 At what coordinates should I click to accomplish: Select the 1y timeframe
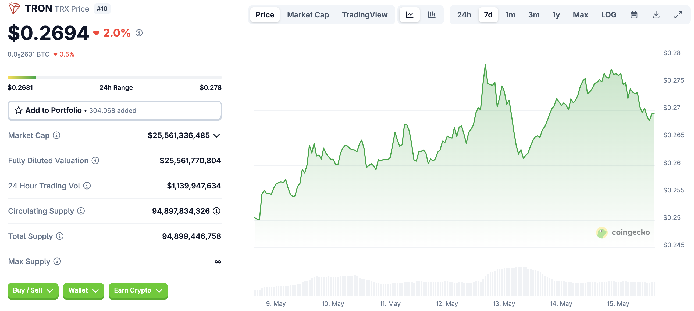(556, 15)
